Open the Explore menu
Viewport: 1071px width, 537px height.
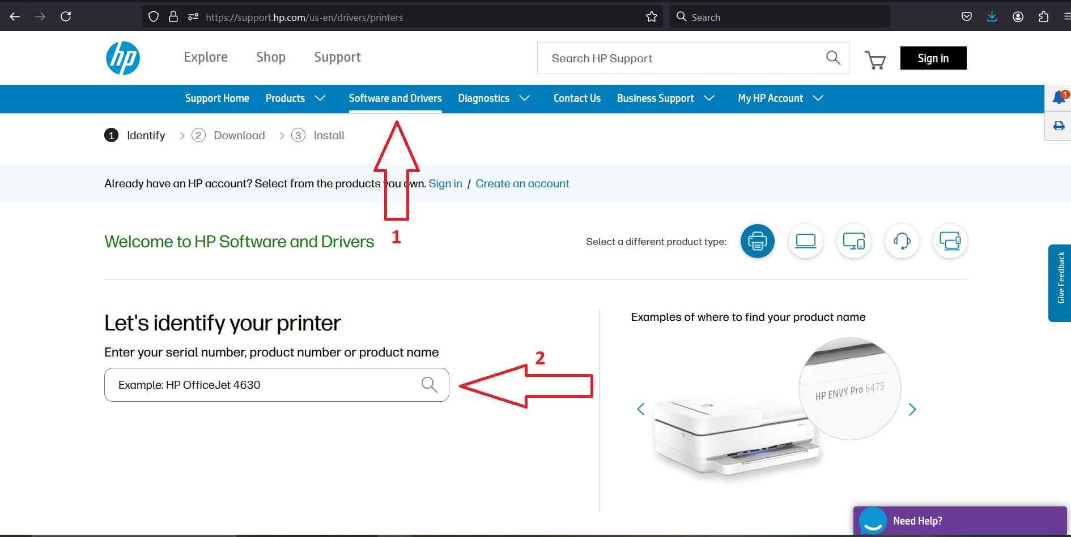[x=206, y=57]
